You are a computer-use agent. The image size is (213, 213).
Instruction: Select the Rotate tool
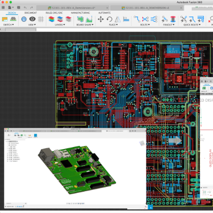(x=109, y=19)
